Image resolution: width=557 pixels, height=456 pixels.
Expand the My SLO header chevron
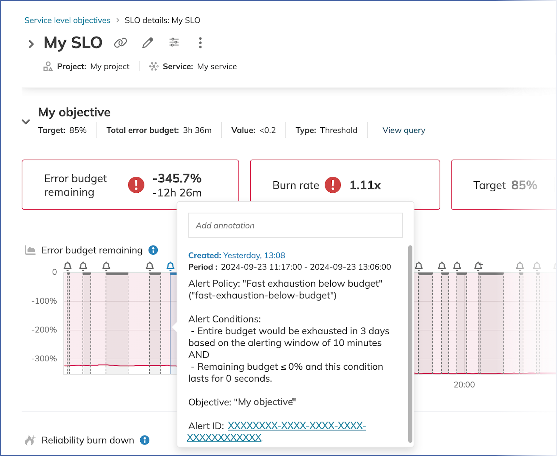coord(31,44)
